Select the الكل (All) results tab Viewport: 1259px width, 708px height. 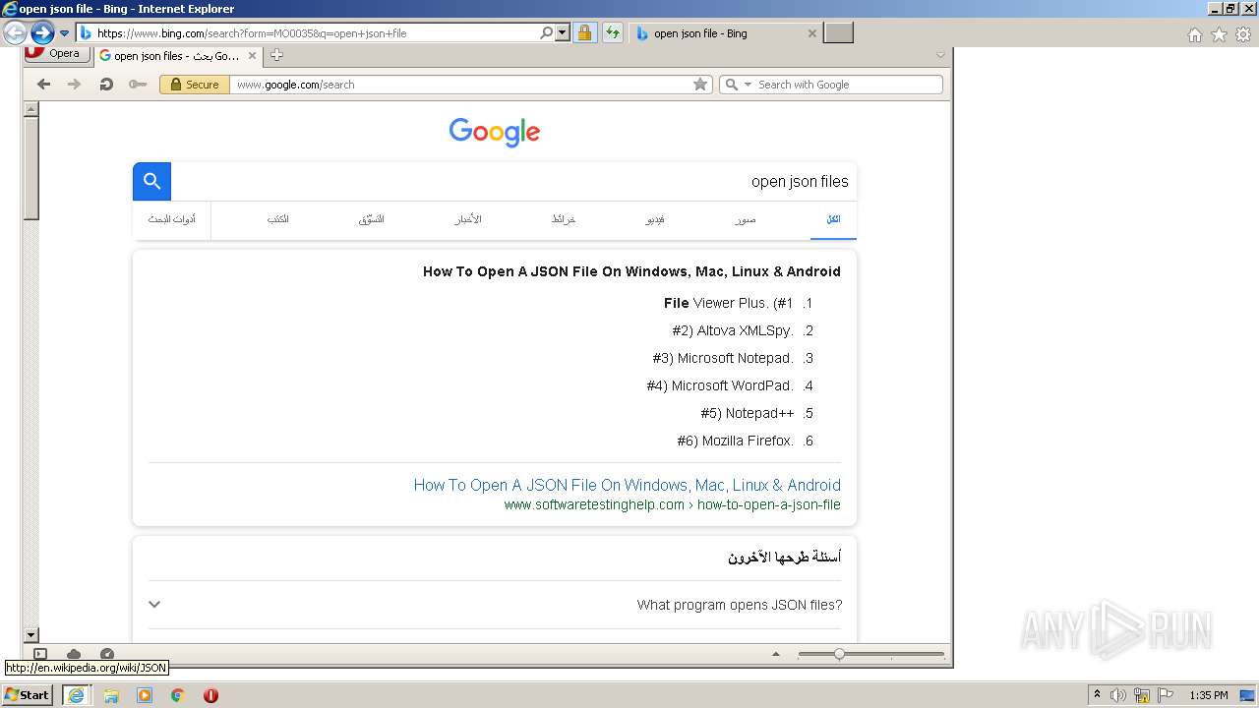click(833, 219)
